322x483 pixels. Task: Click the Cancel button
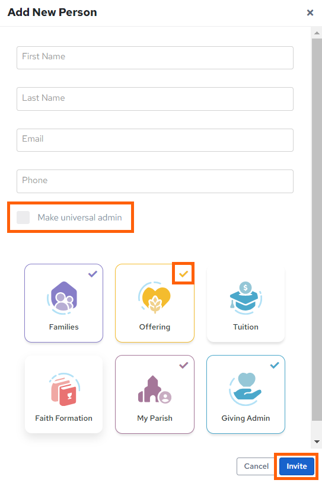tap(256, 466)
